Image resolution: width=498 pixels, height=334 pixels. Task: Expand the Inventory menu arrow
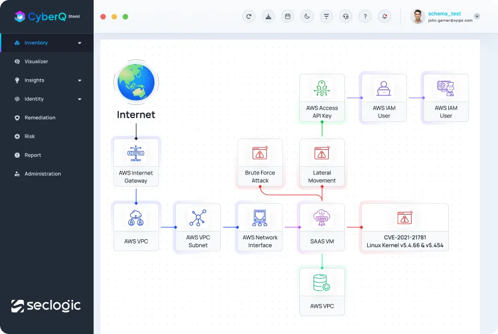pyautogui.click(x=80, y=43)
